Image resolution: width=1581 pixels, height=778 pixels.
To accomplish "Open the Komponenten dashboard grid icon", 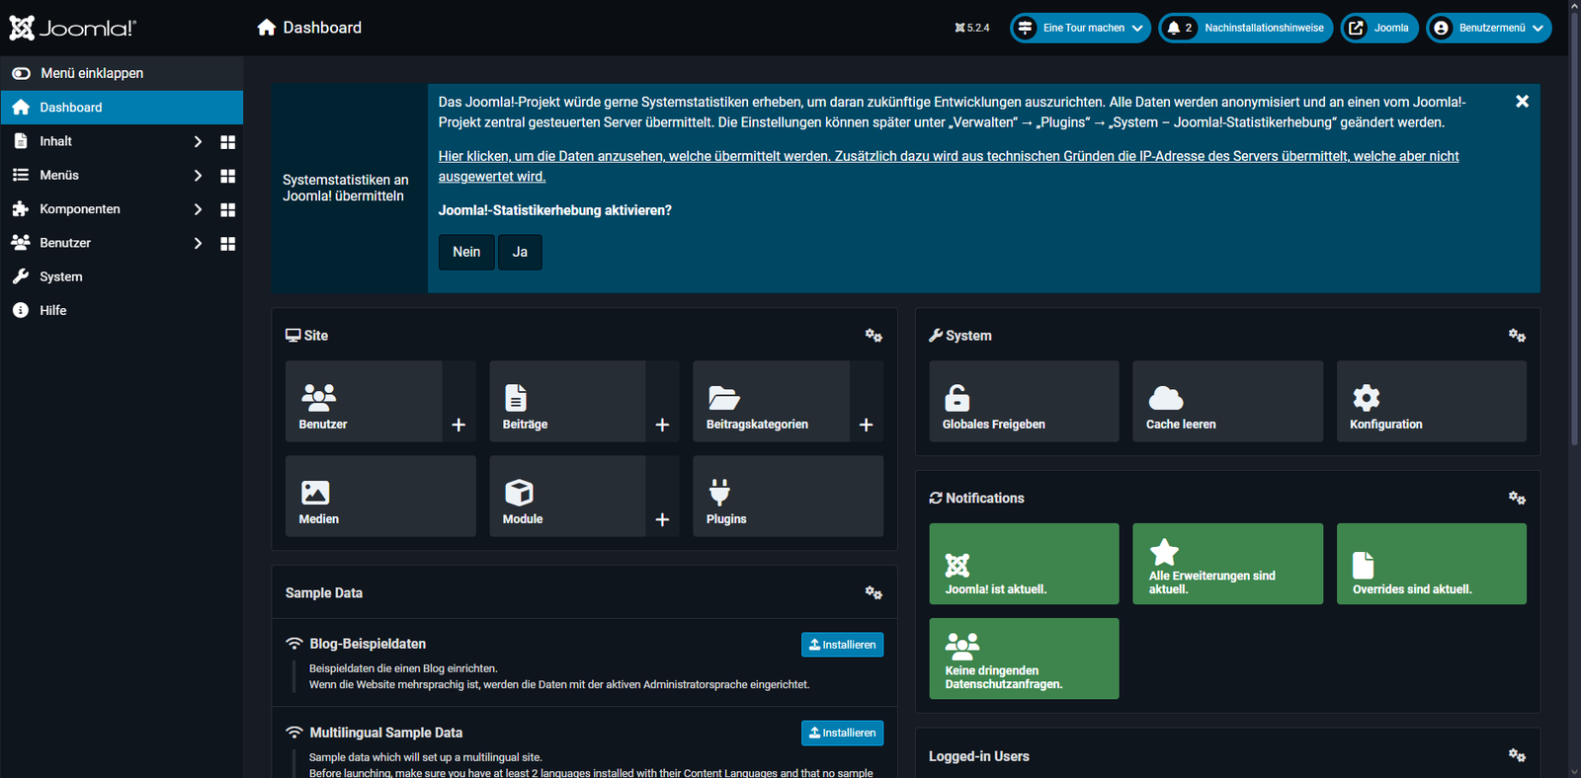I will (228, 209).
